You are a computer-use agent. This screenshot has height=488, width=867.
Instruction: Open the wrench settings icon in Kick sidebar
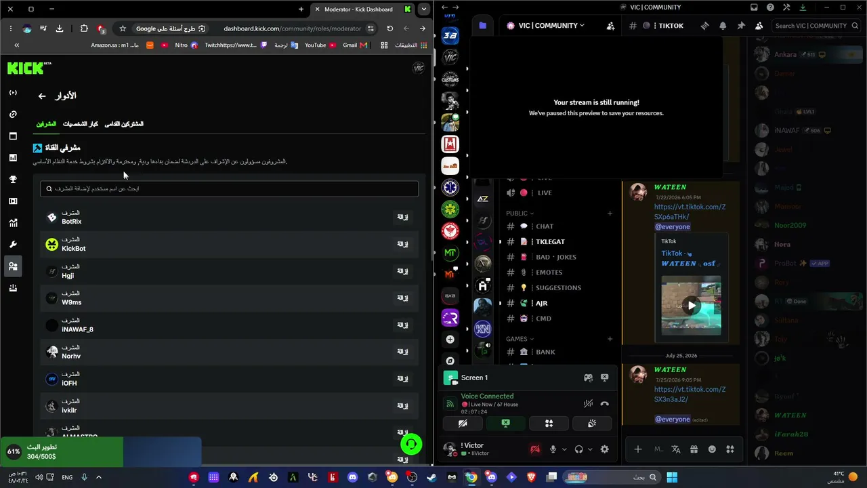tap(13, 245)
